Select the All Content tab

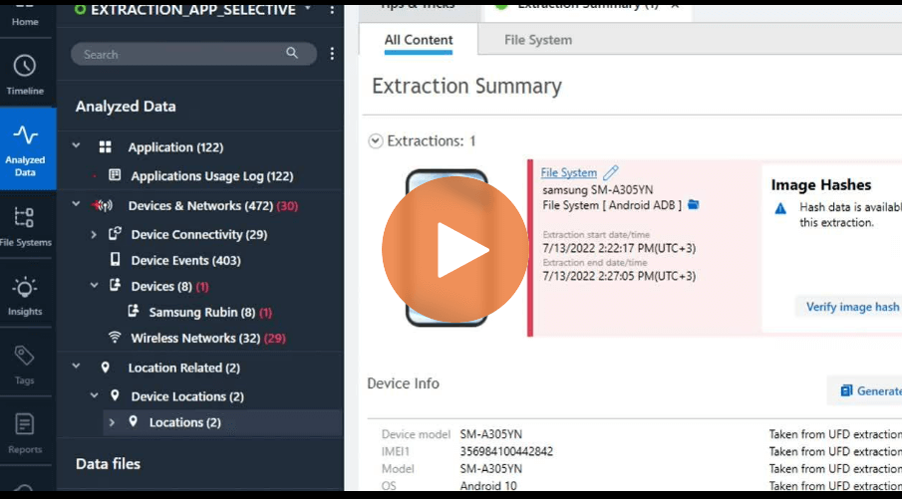419,40
